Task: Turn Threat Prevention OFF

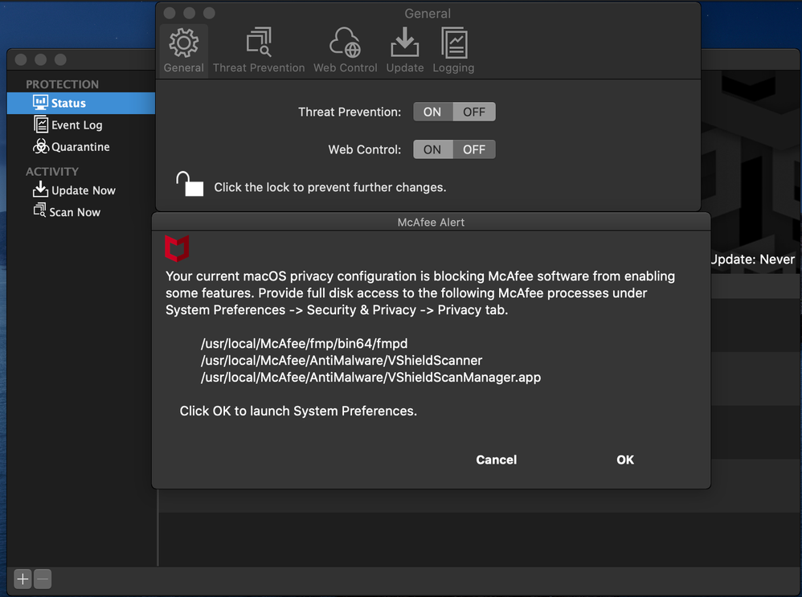Action: (x=474, y=112)
